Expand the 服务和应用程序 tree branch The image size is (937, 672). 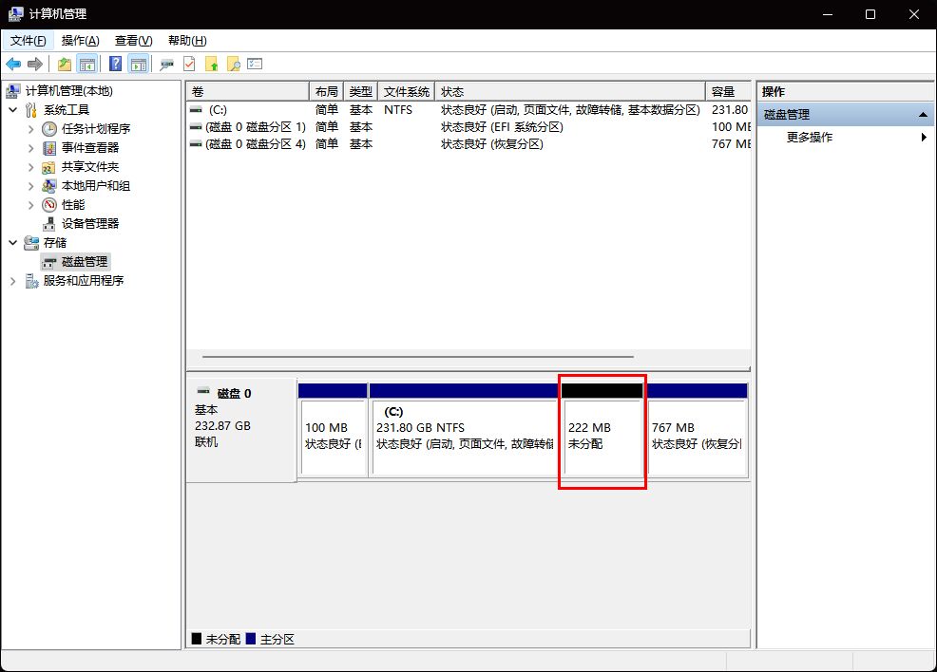tap(11, 280)
